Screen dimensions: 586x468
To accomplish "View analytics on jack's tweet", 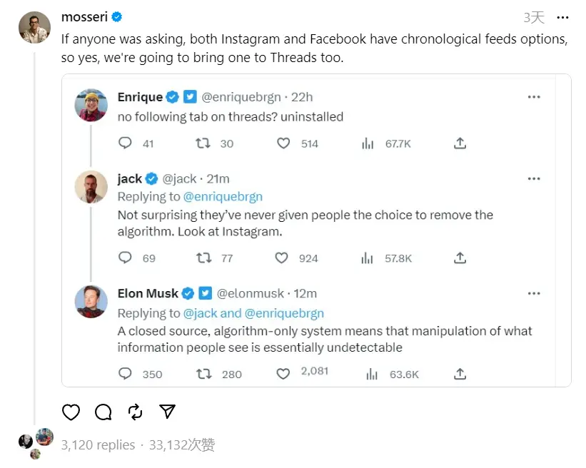I will [x=368, y=258].
